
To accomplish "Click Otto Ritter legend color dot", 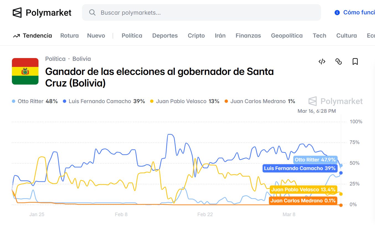I will coord(14,101).
